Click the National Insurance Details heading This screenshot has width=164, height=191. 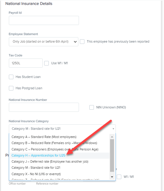pos(29,4)
